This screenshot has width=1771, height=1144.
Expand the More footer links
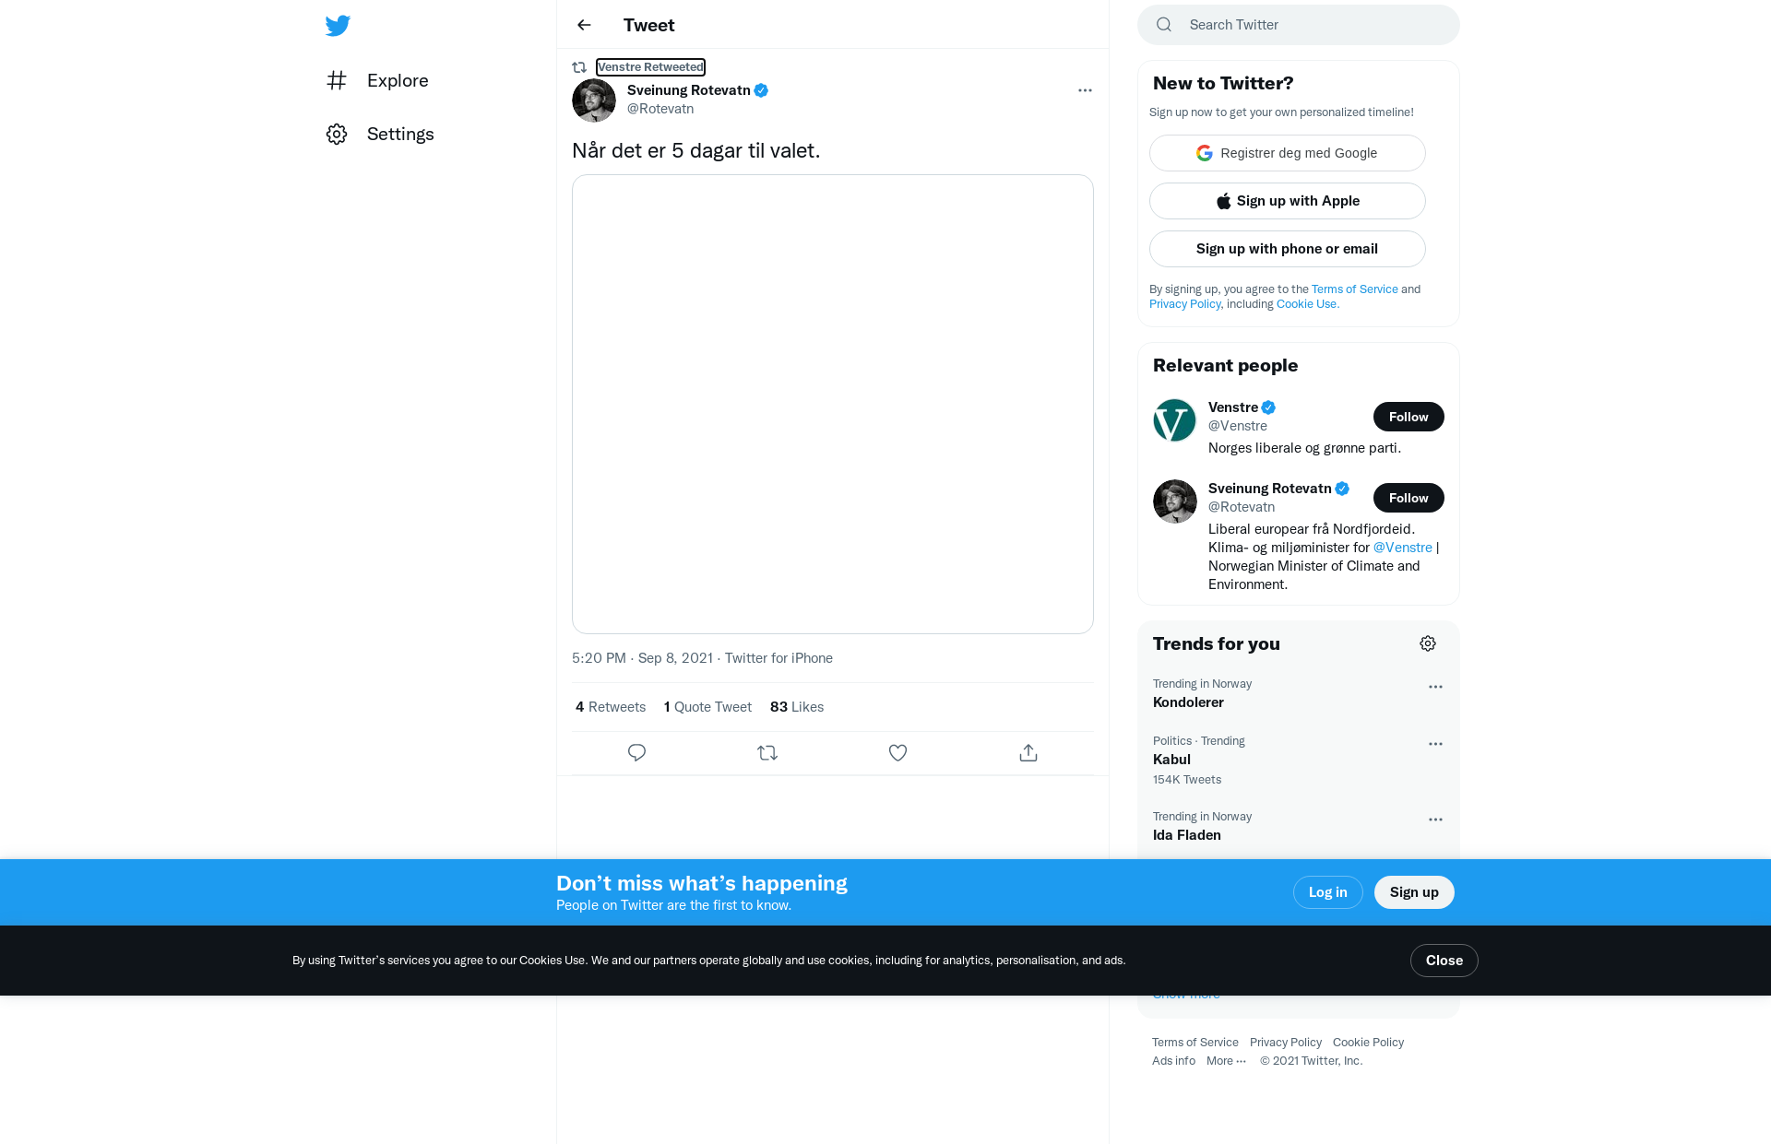pos(1226,1061)
